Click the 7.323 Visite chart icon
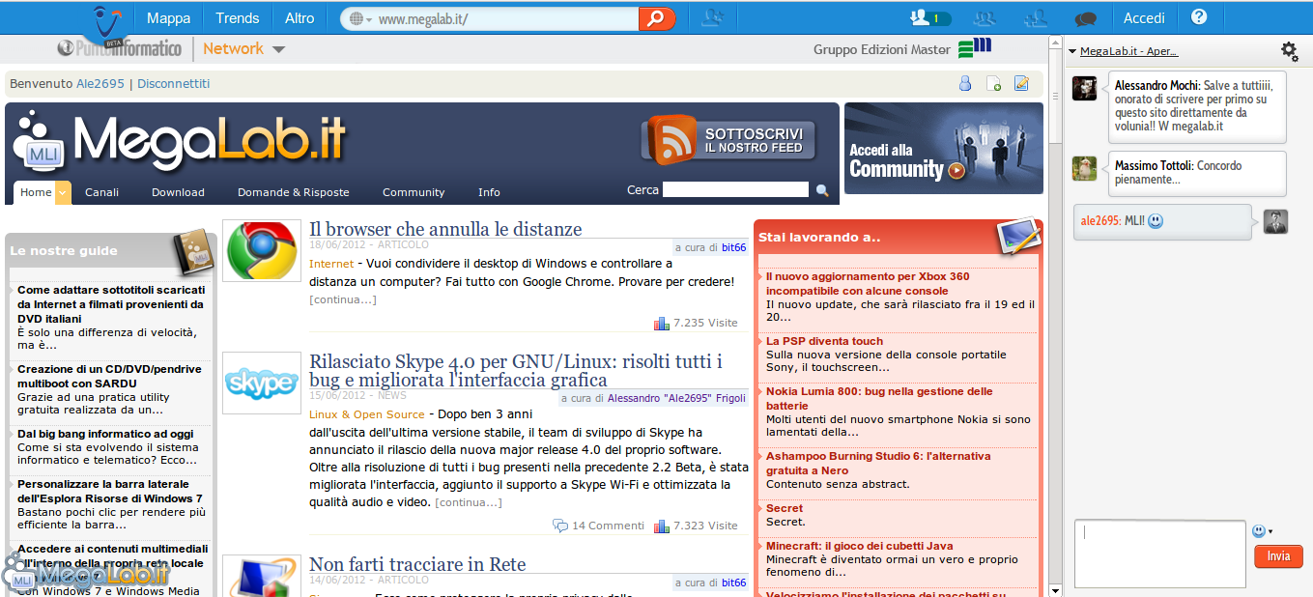The height and width of the screenshot is (597, 1313). click(x=662, y=526)
